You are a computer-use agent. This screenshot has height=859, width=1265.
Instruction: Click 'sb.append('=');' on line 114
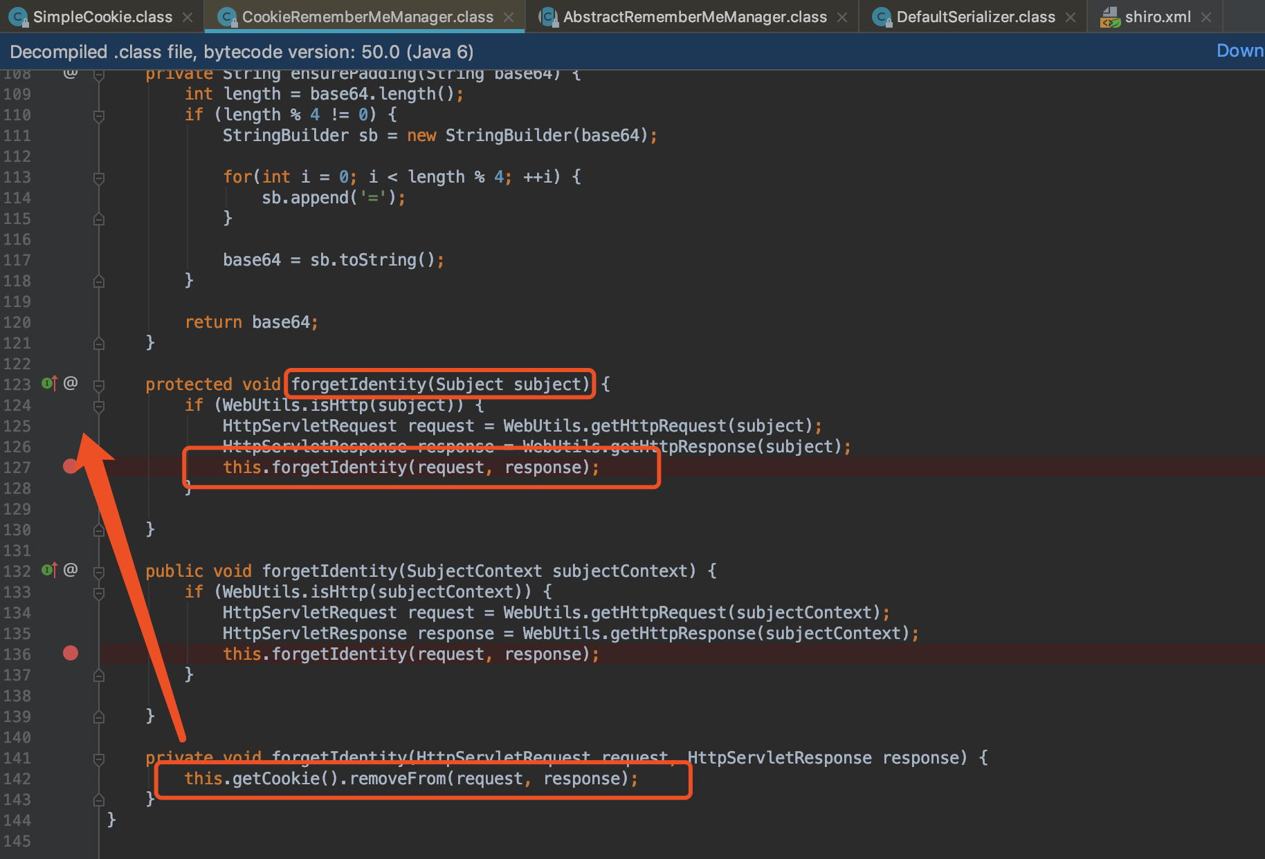334,198
